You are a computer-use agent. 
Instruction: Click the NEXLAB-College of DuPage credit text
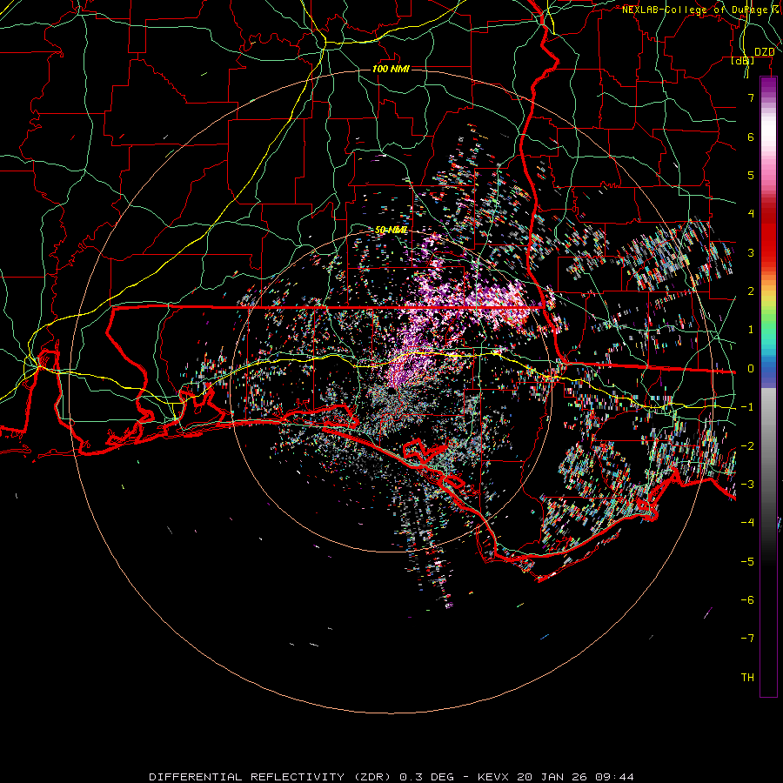[698, 10]
